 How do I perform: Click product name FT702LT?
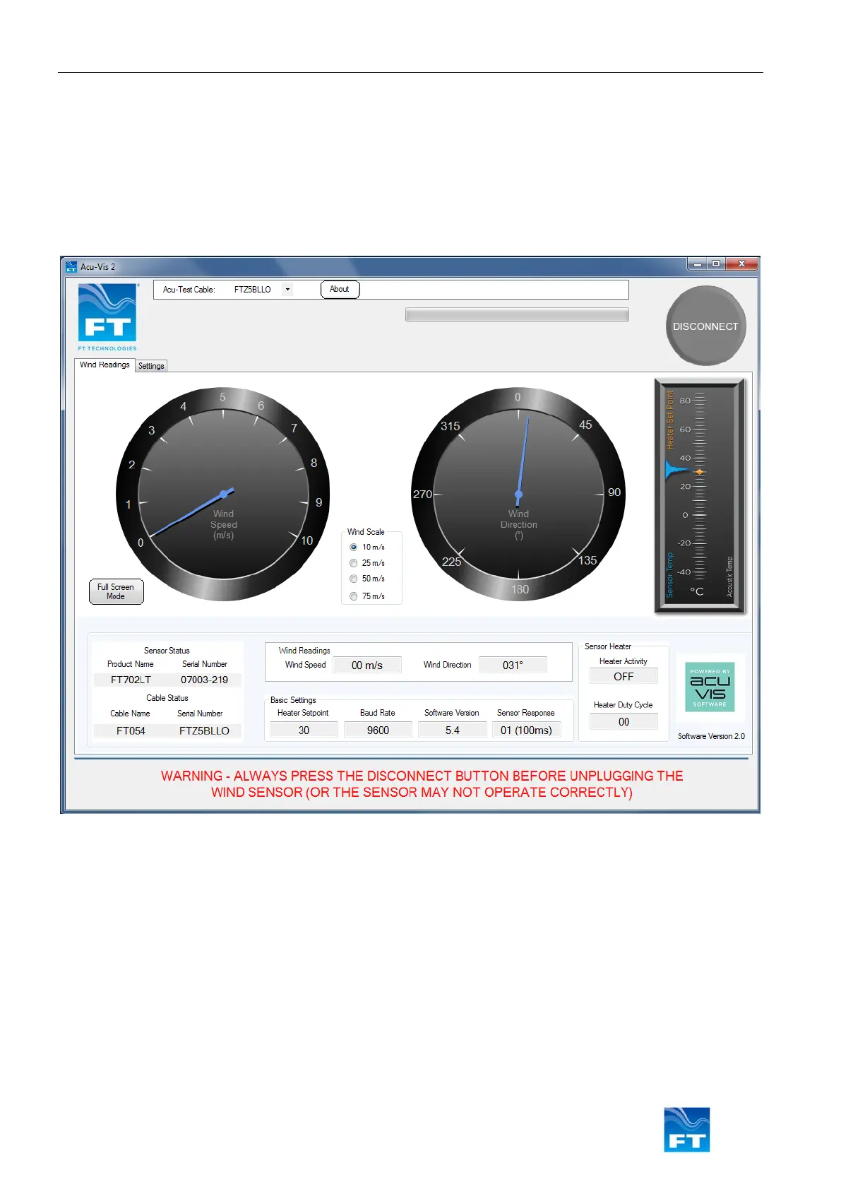(x=131, y=680)
